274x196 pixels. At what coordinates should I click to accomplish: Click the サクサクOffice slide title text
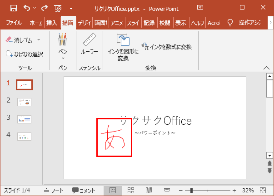[156, 121]
